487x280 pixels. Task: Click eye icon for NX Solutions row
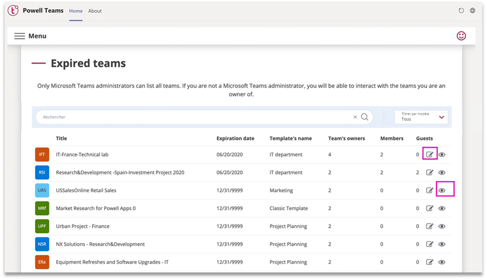(x=442, y=244)
